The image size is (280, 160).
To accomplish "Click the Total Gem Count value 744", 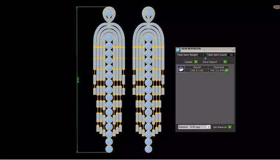I will [x=231, y=55].
